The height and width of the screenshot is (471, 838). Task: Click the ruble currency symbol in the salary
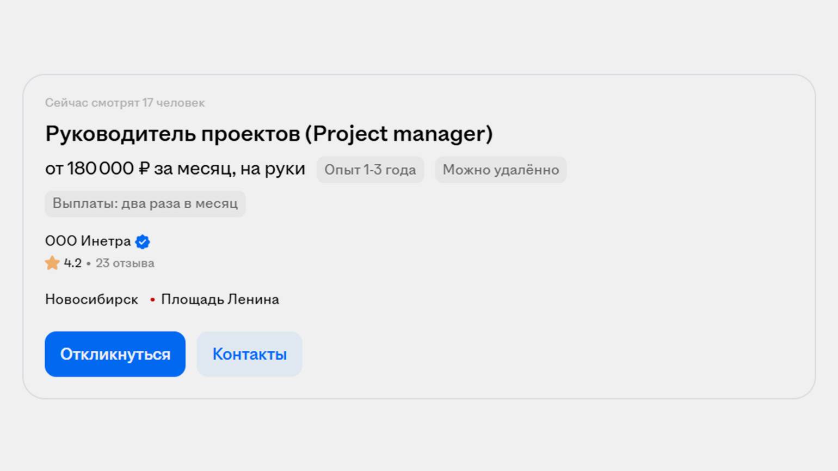click(x=144, y=169)
